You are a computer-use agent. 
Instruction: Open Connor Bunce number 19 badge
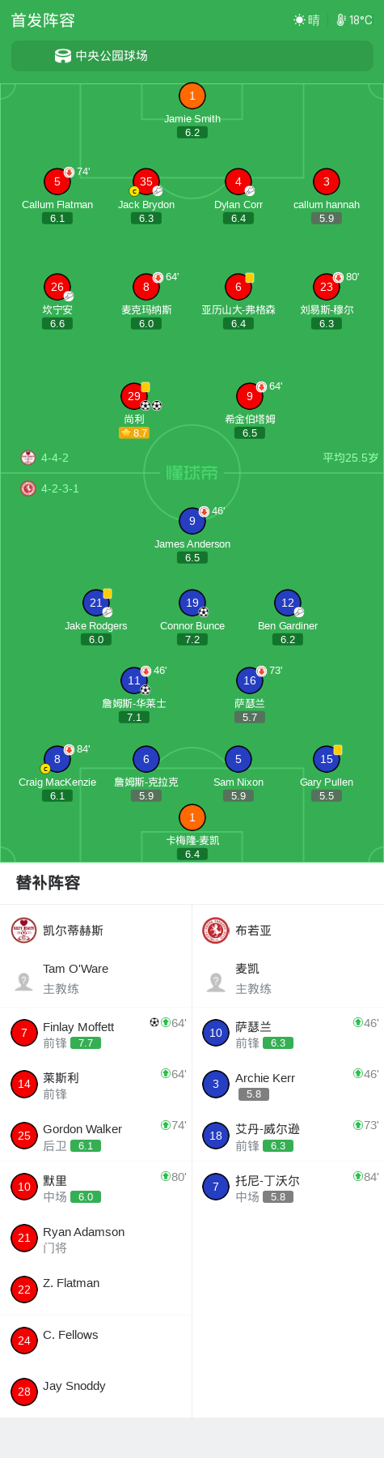pyautogui.click(x=192, y=603)
